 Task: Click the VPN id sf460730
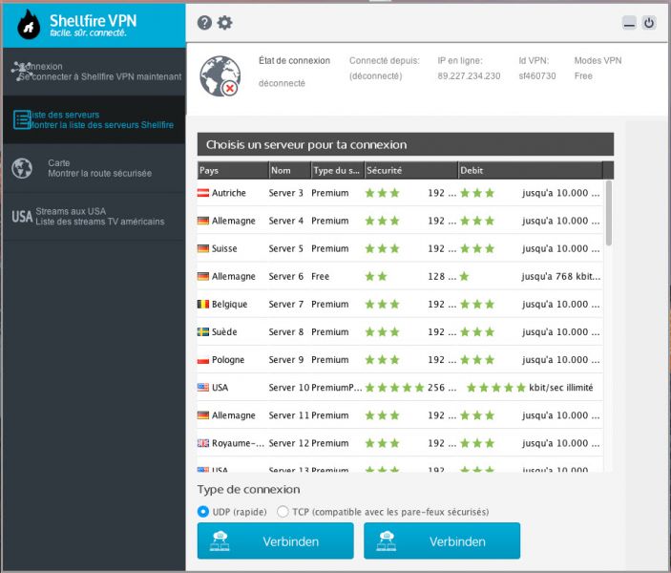click(x=537, y=76)
